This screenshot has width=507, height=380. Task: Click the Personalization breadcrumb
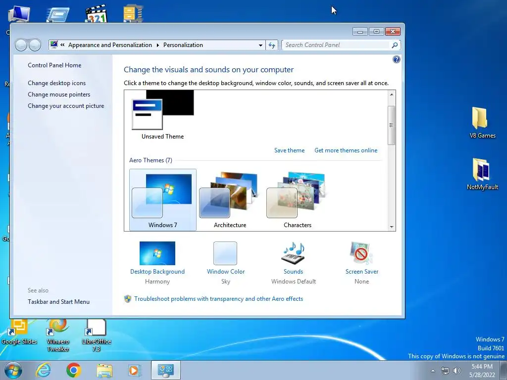point(183,45)
